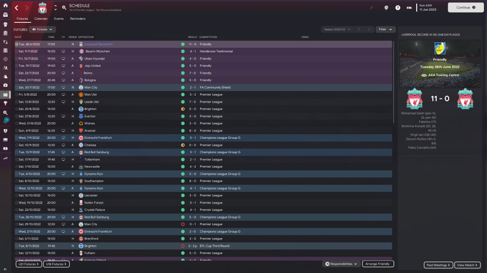Open the Fixtures view dropdown
487x273 pixels.
click(42, 29)
